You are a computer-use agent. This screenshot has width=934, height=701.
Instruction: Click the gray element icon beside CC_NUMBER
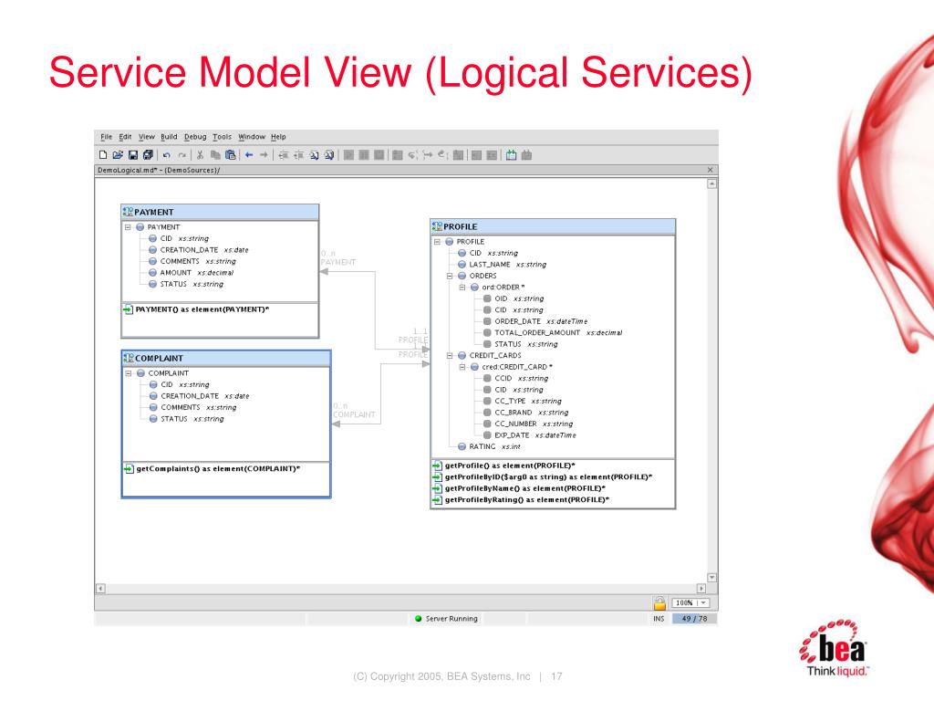487,424
